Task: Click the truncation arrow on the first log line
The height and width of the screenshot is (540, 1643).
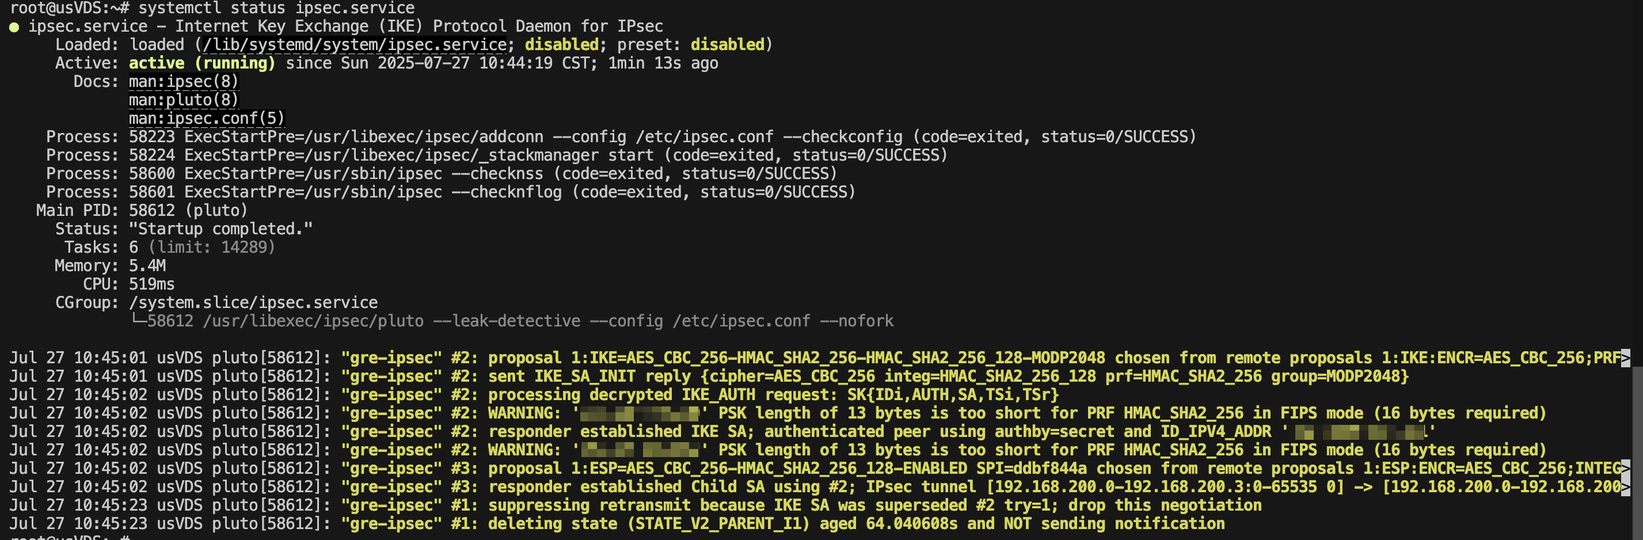Action: tap(1625, 358)
